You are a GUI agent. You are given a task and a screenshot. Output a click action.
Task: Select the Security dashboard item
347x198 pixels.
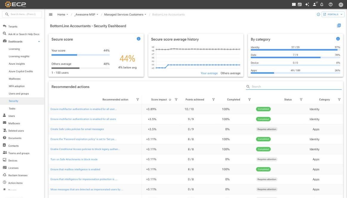click(13, 101)
